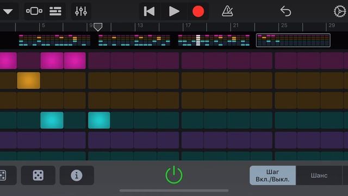Open the info button
348x196 pixels.
point(77,175)
